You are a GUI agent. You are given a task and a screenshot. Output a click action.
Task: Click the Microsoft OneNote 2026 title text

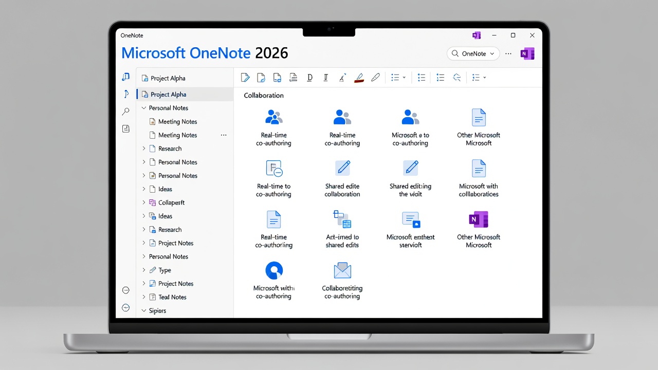click(x=205, y=53)
